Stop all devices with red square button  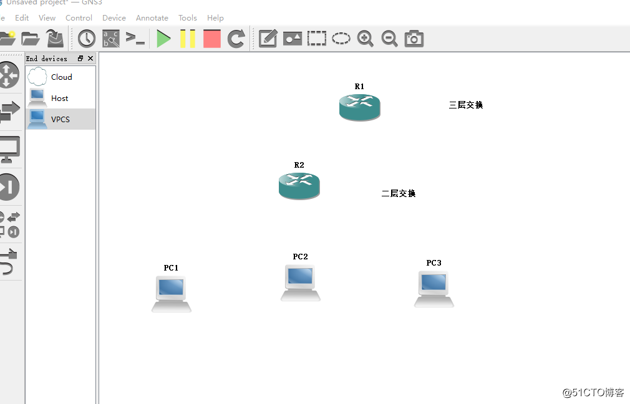212,39
